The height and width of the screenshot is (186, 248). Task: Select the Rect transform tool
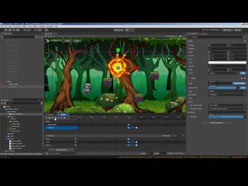pyautogui.click(x=18, y=30)
